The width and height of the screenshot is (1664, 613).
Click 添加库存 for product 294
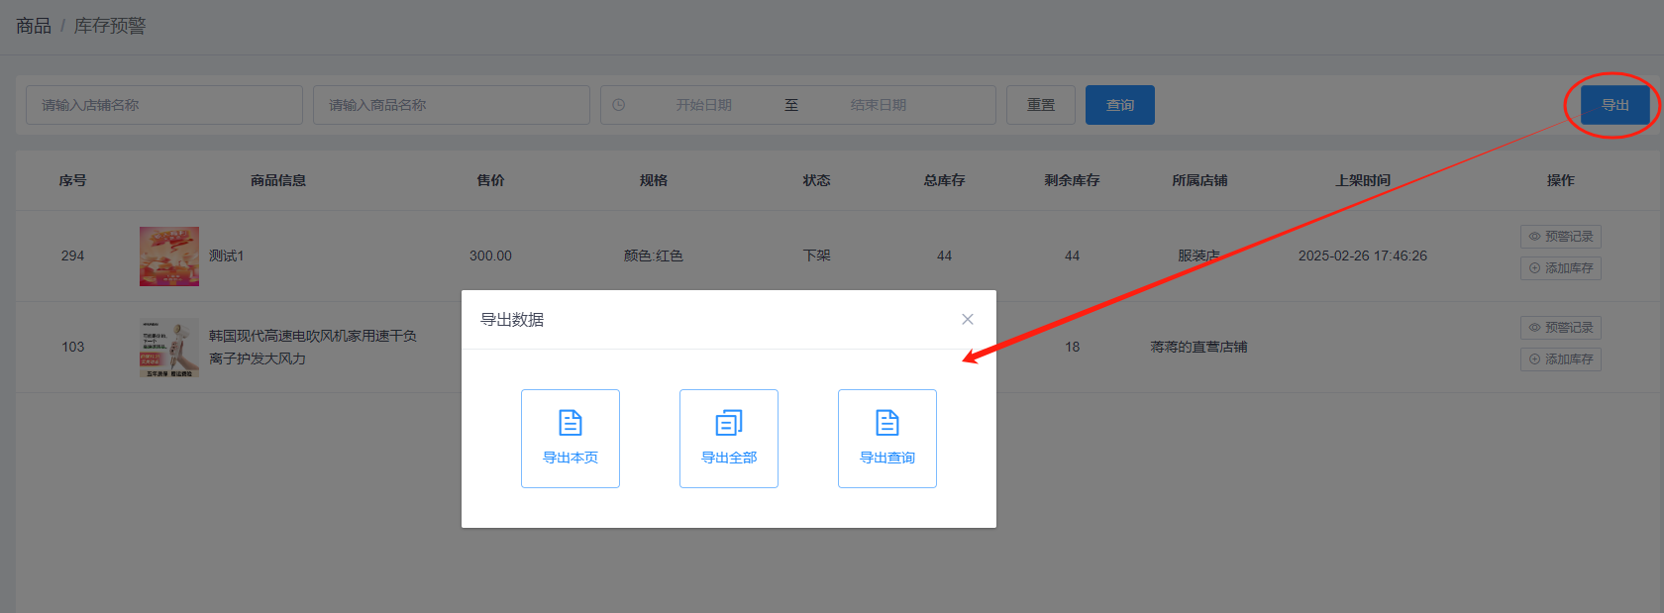pos(1561,268)
